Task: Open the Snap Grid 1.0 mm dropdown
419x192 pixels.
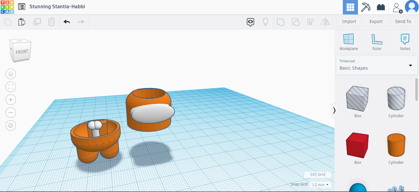Action: 320,185
